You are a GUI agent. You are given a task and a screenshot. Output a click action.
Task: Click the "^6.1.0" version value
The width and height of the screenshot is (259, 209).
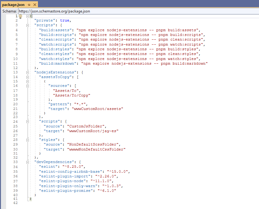pos(107,191)
